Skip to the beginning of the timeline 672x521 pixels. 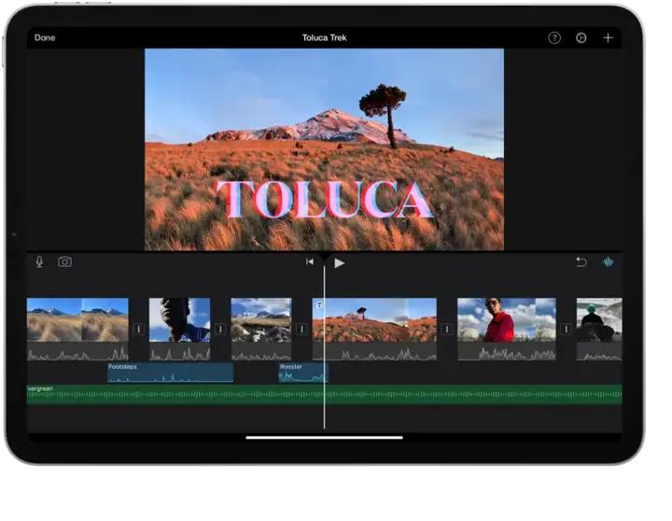(310, 262)
